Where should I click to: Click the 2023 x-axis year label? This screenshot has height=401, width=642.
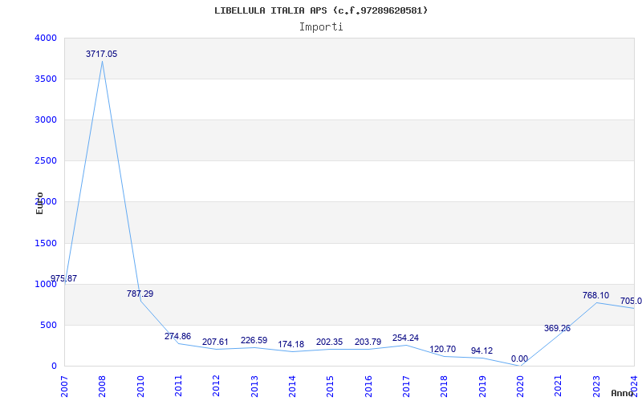[596, 387]
